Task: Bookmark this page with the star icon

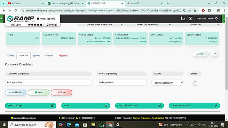Action: [195, 10]
